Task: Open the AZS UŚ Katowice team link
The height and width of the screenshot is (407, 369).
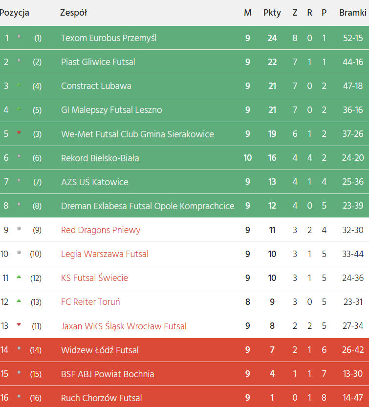Action: (94, 182)
